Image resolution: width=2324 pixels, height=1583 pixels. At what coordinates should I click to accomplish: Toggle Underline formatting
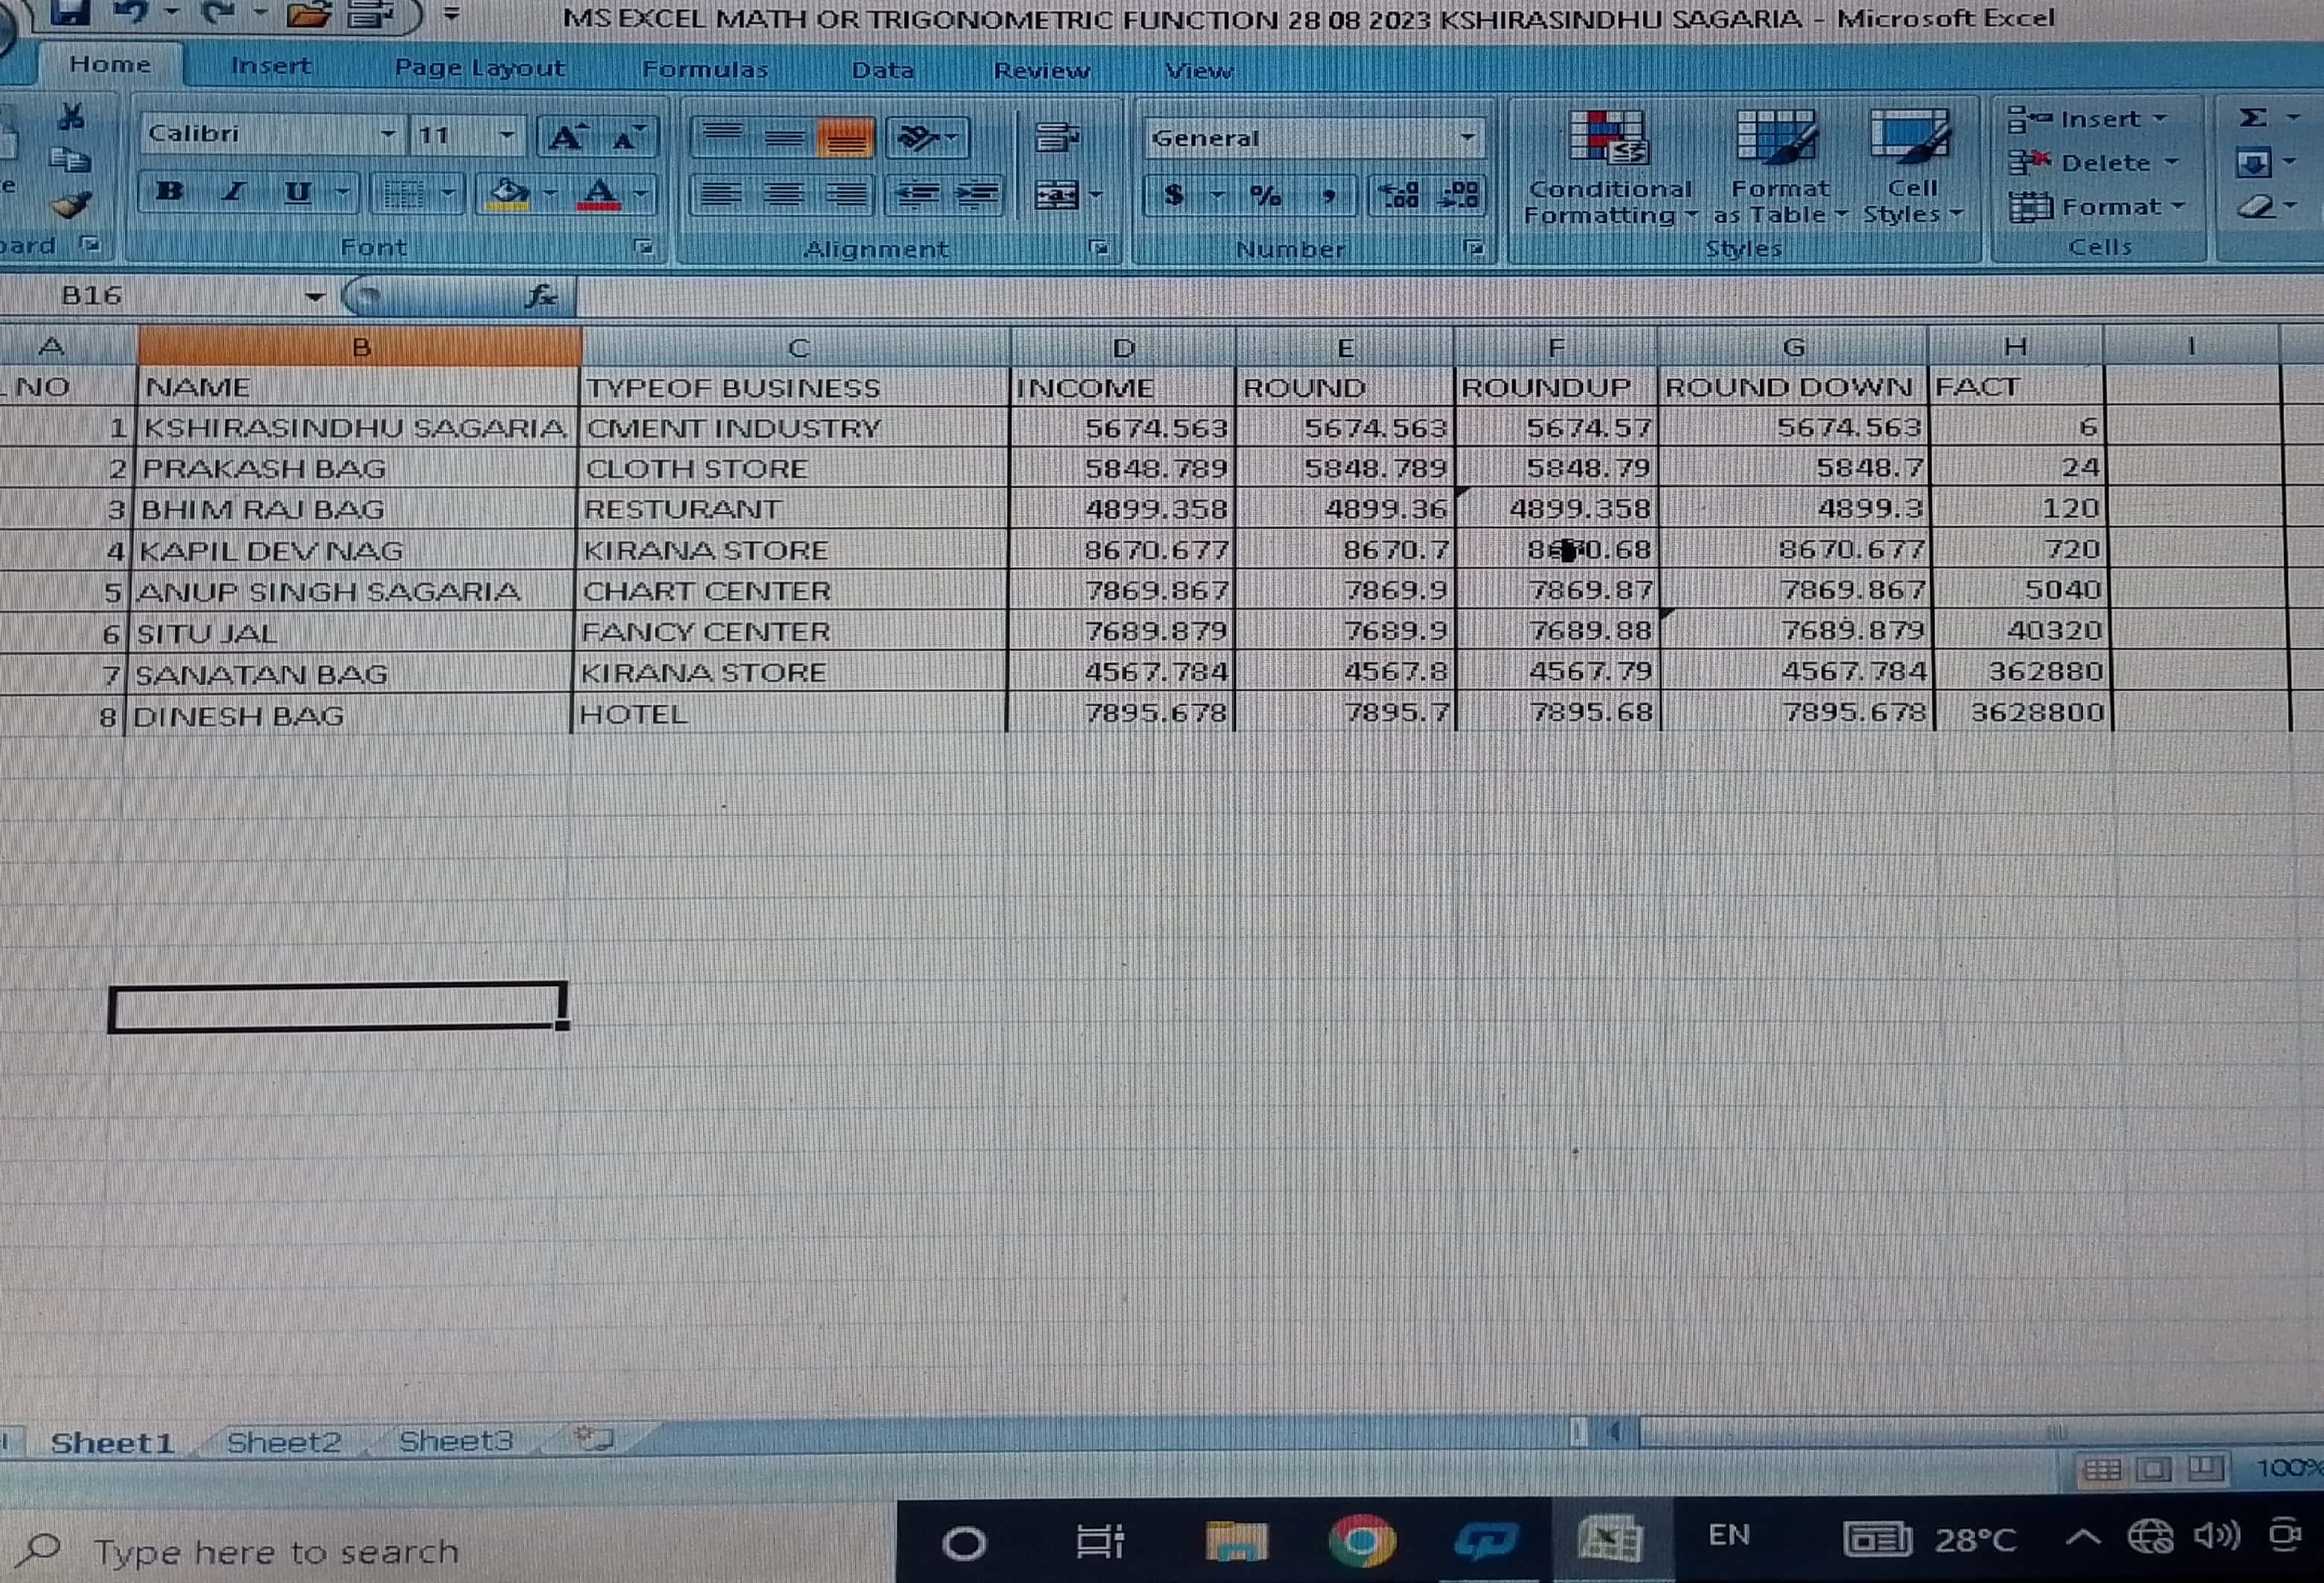pos(297,191)
